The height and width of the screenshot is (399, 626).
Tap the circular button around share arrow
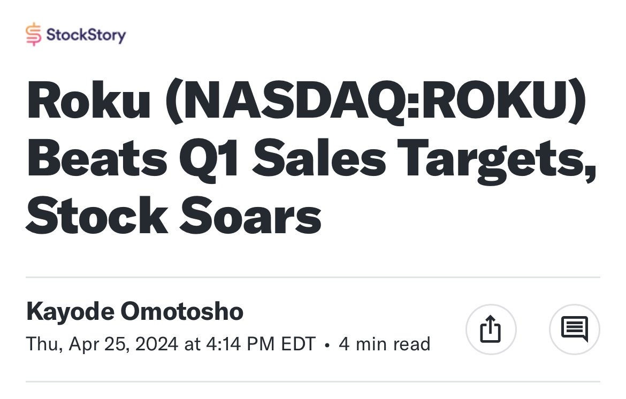[x=491, y=329]
